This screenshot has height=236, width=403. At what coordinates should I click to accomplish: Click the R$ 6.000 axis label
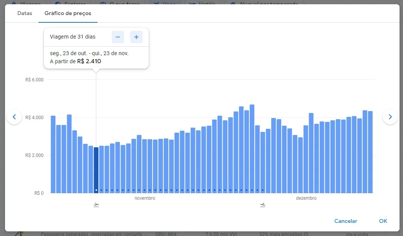click(34, 80)
